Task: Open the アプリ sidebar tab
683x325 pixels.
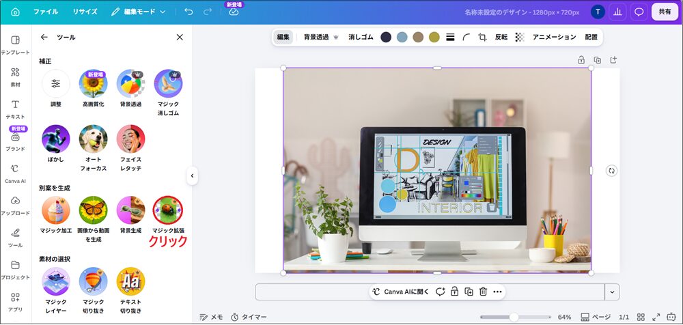Action: [15, 302]
